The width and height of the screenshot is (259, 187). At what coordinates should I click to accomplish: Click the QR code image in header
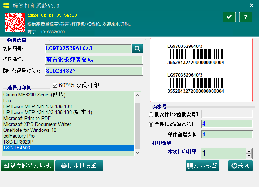point(15,23)
